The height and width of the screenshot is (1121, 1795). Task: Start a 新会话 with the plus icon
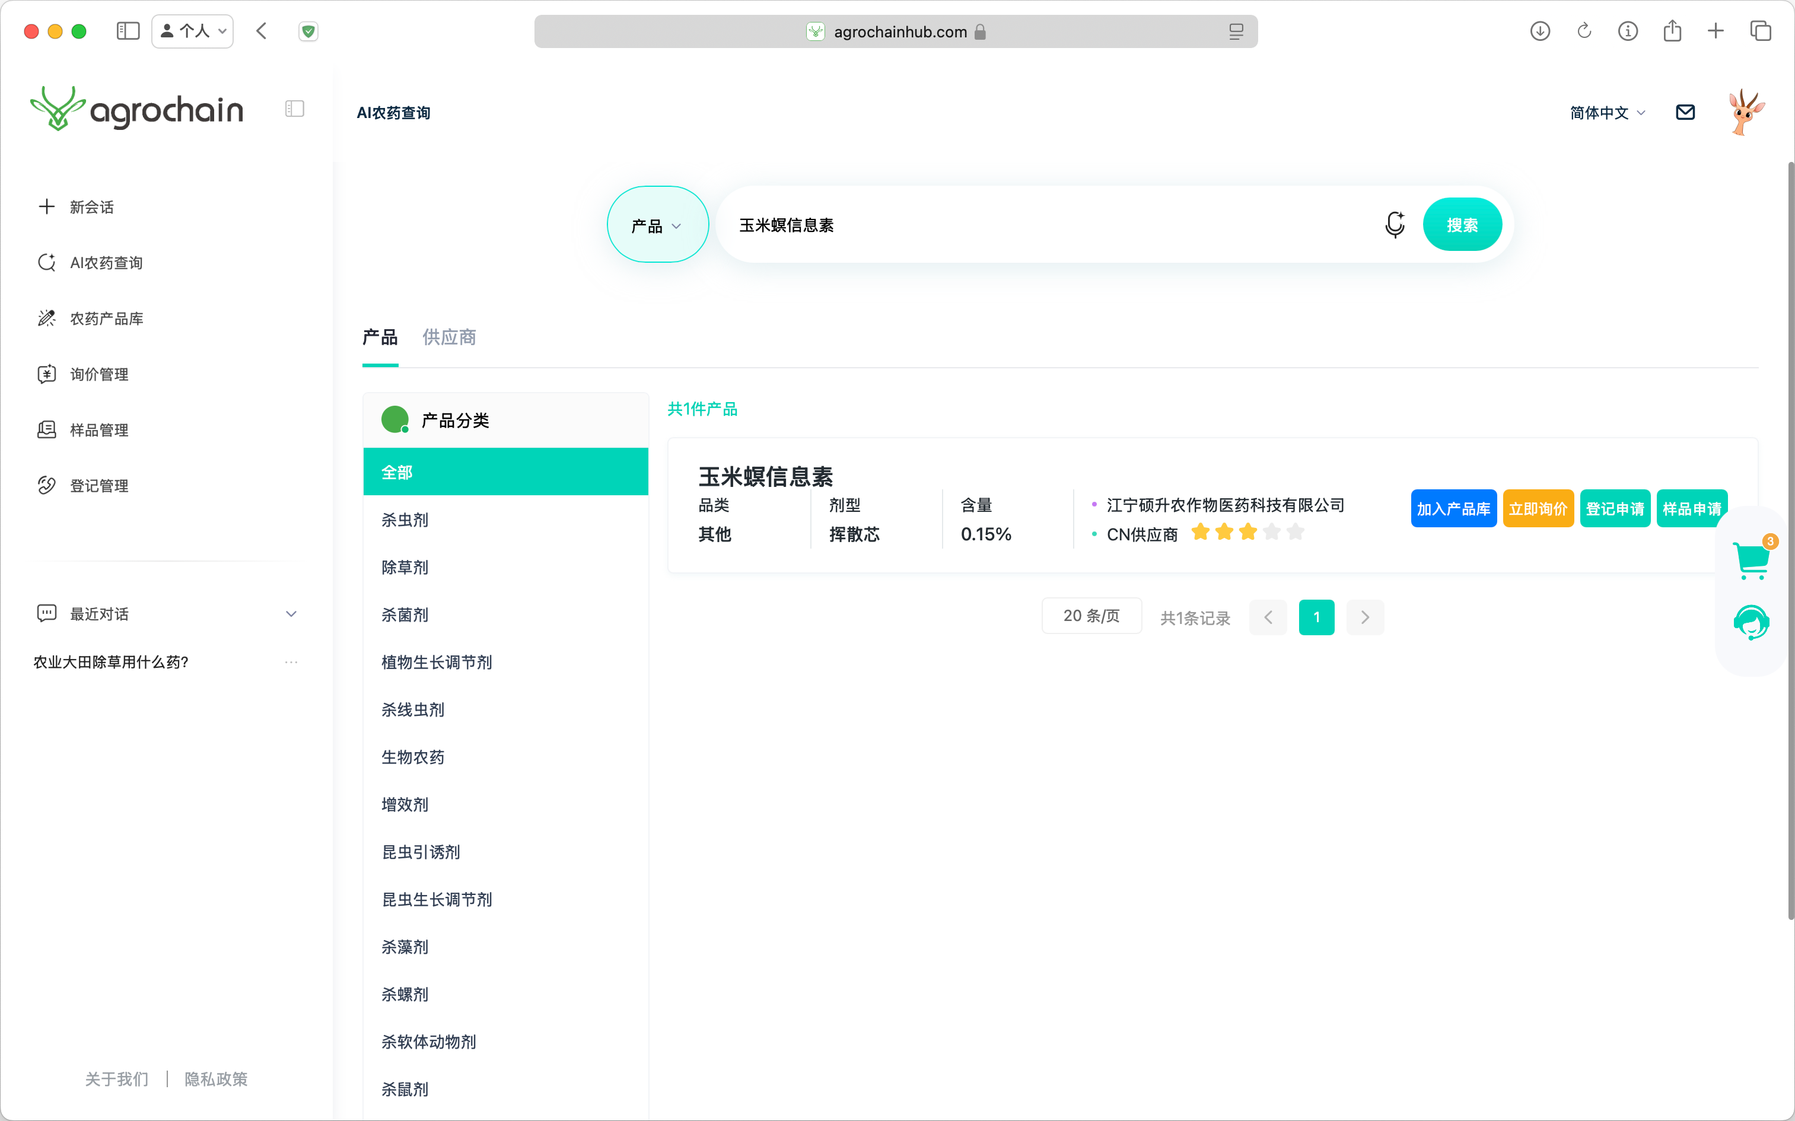click(x=47, y=207)
